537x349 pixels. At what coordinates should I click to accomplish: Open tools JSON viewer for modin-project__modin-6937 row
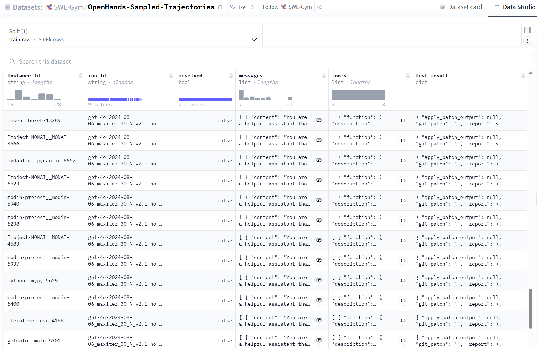pos(403,260)
